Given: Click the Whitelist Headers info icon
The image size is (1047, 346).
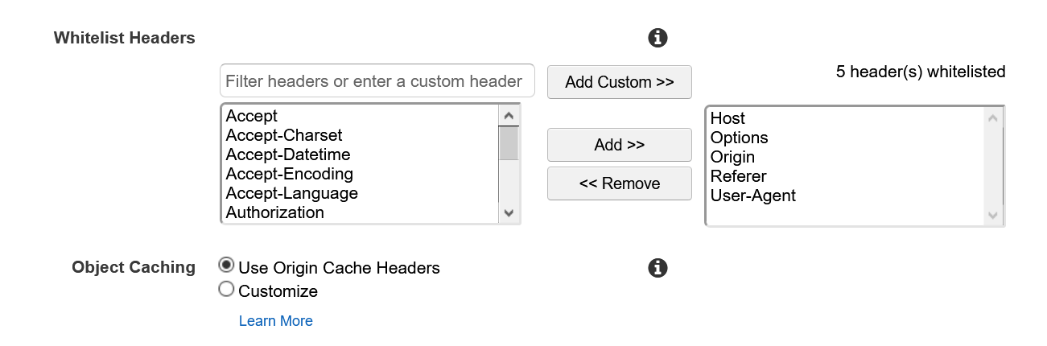Looking at the screenshot, I should pos(657,38).
